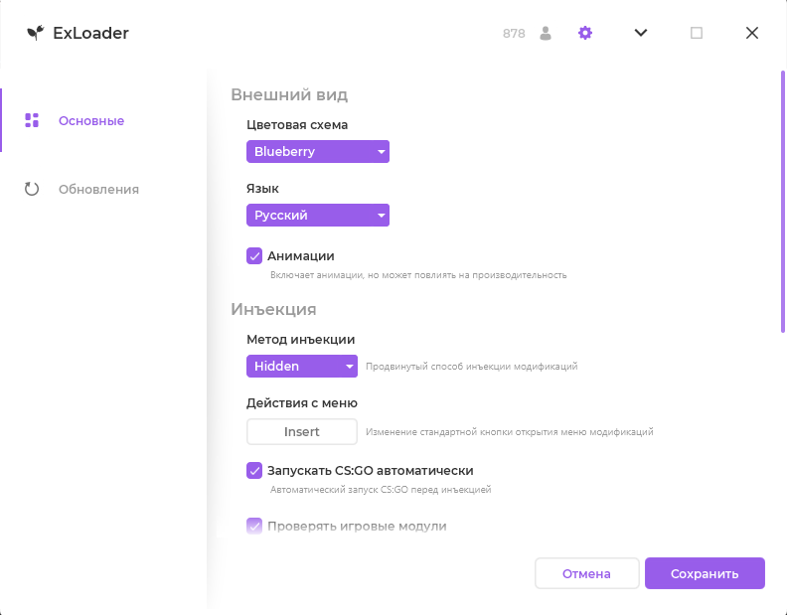787x615 pixels.
Task: Click the purple settings gear icon
Action: pos(585,33)
